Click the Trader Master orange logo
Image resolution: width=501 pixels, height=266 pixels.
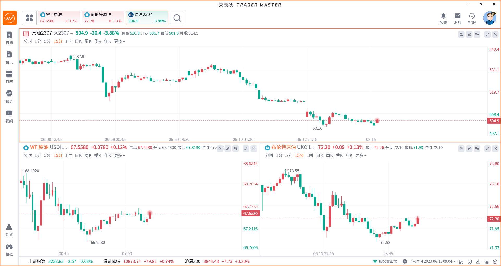click(10, 18)
